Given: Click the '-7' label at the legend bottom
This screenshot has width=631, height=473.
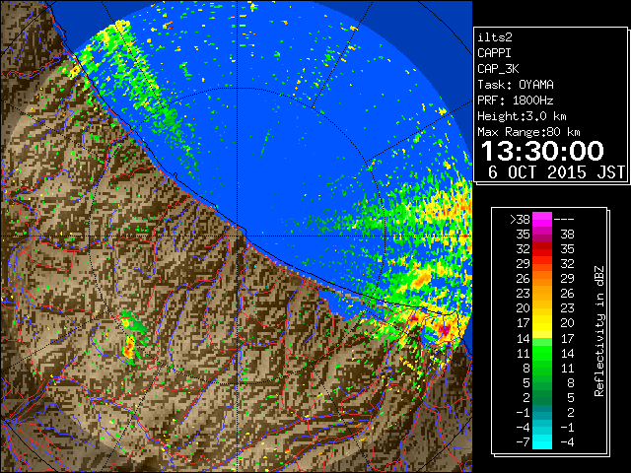Looking at the screenshot, I should coord(523,442).
